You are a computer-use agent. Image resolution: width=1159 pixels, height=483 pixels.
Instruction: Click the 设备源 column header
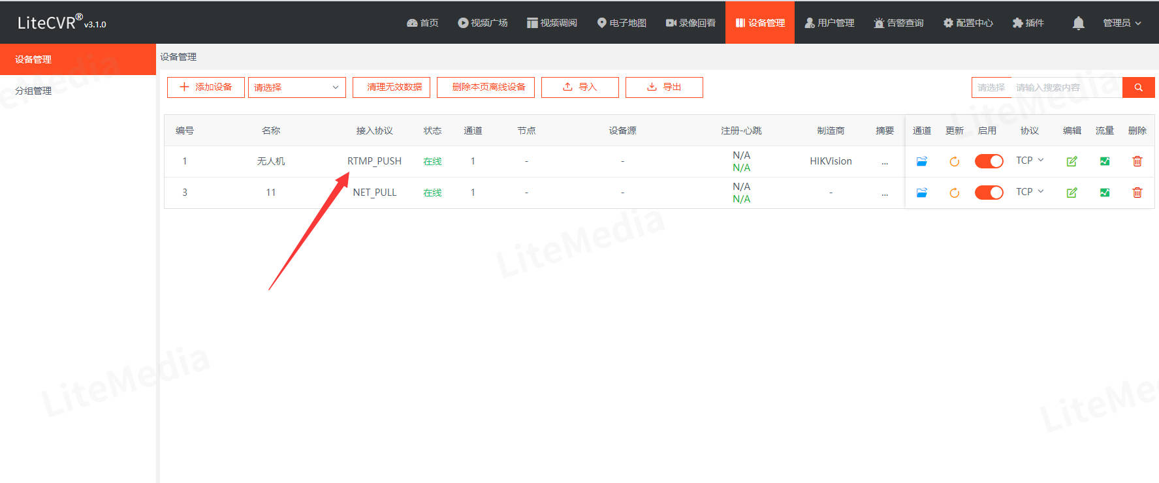622,131
